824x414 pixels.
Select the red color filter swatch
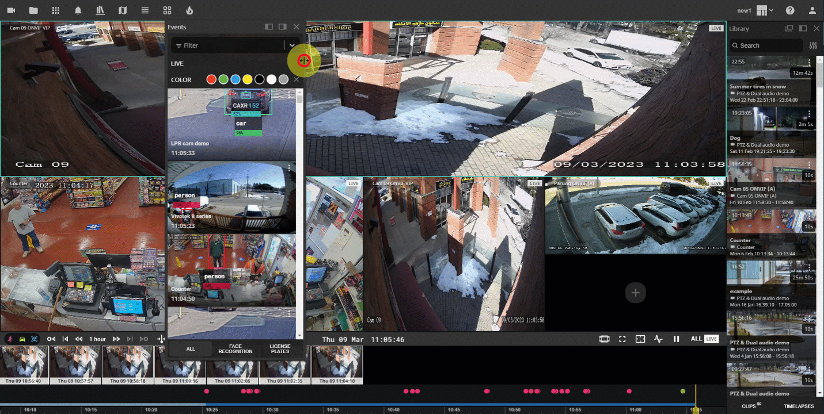[x=211, y=80]
